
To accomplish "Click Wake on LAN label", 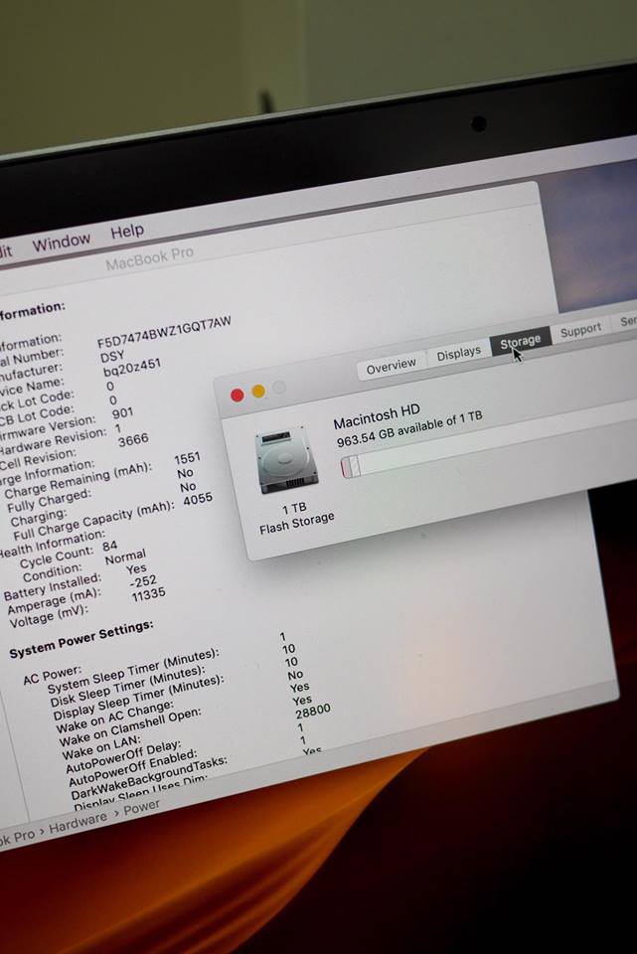I will click(x=101, y=748).
